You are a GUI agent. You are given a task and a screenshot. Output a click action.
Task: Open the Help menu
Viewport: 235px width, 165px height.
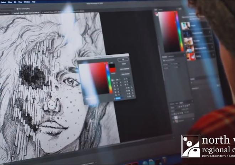(33, 2)
